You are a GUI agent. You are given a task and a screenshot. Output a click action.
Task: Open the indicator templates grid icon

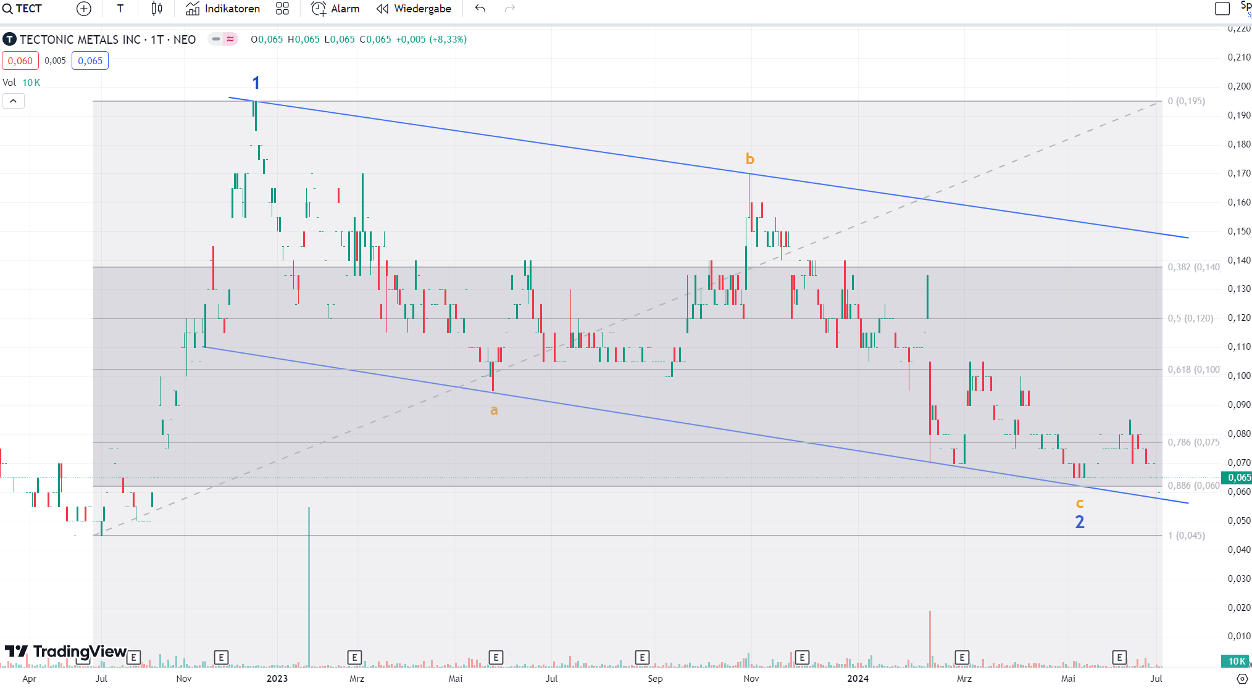coord(282,9)
